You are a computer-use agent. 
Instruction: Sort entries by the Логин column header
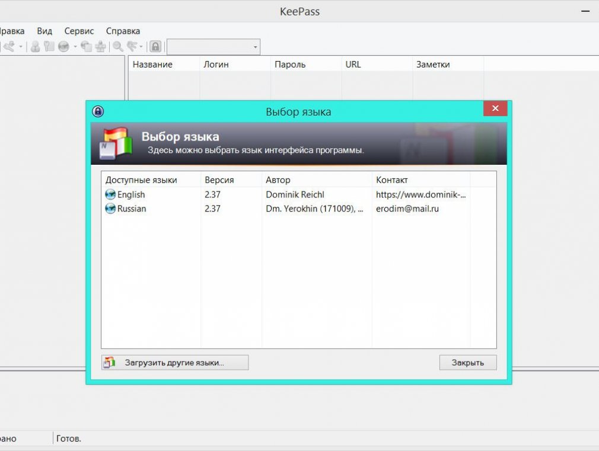(x=235, y=64)
